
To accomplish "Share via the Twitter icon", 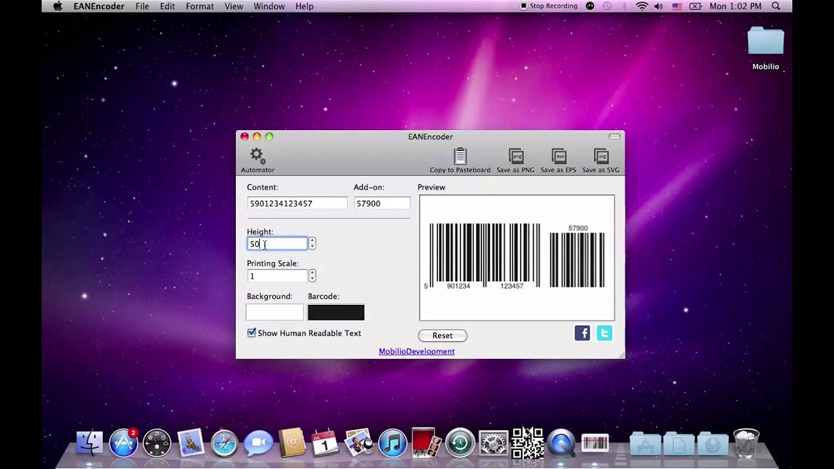I will [x=604, y=334].
